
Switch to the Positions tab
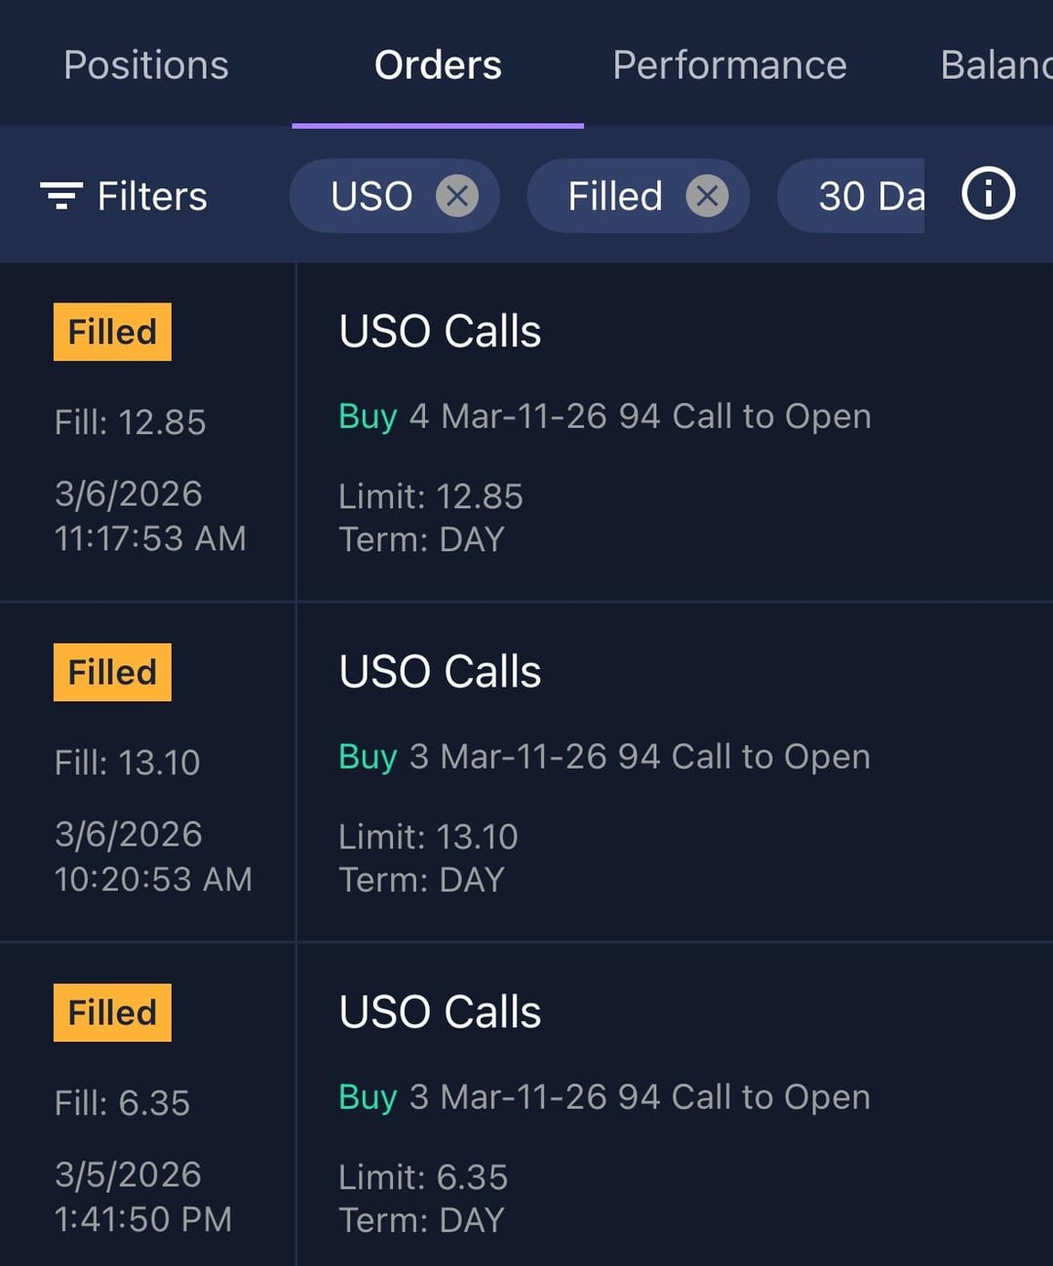pyautogui.click(x=146, y=65)
